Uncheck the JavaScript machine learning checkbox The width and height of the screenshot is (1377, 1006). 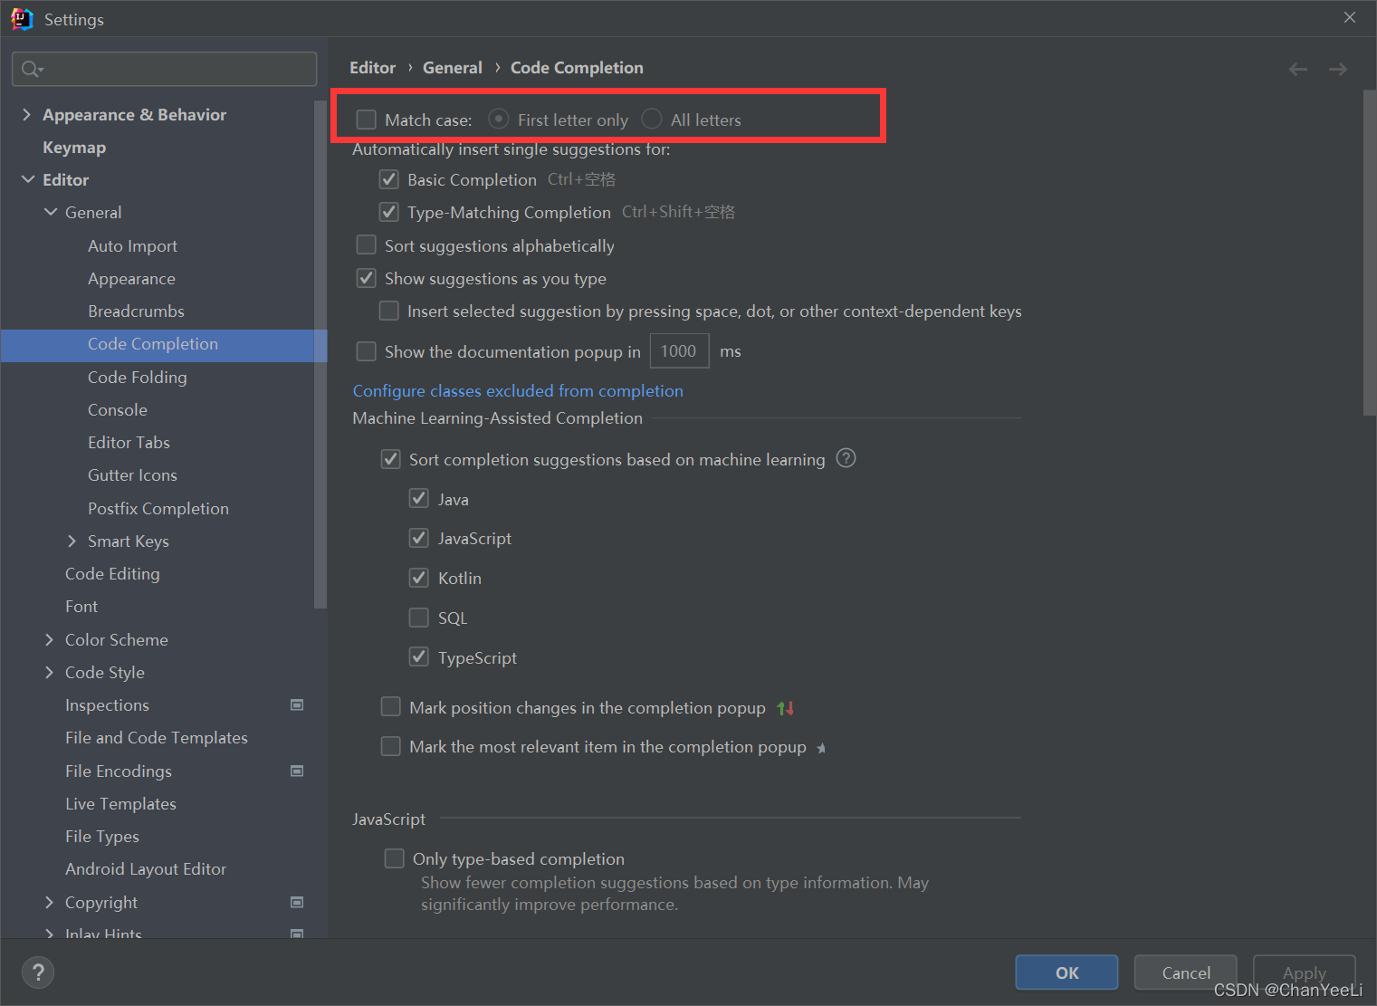coord(418,538)
